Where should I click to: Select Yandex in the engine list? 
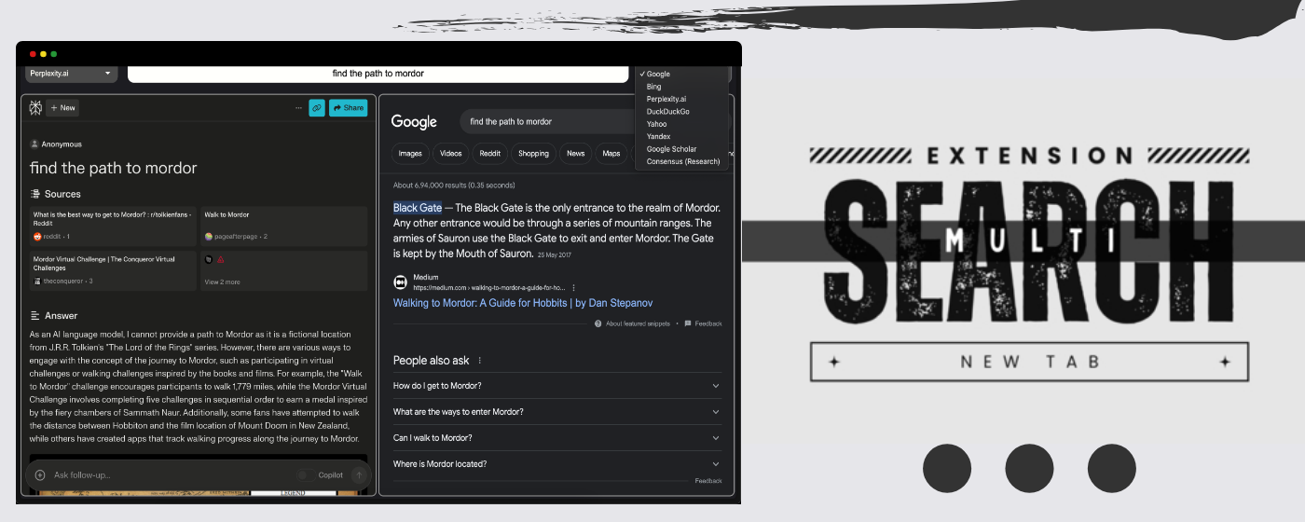680,137
